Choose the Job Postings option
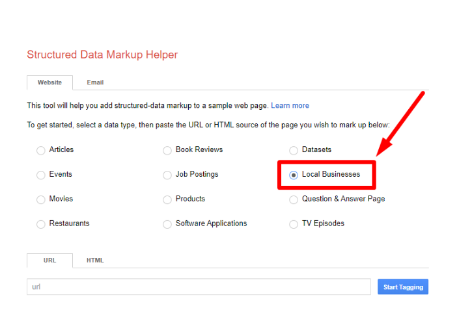This screenshot has width=459, height=317. click(x=167, y=175)
